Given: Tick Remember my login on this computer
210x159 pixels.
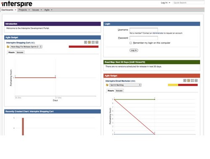Looking at the screenshot, I should click(131, 43).
